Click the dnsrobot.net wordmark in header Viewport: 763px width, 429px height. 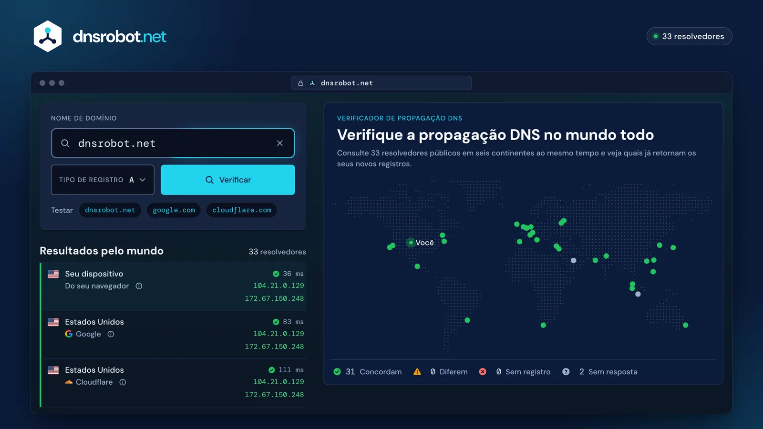click(x=120, y=37)
